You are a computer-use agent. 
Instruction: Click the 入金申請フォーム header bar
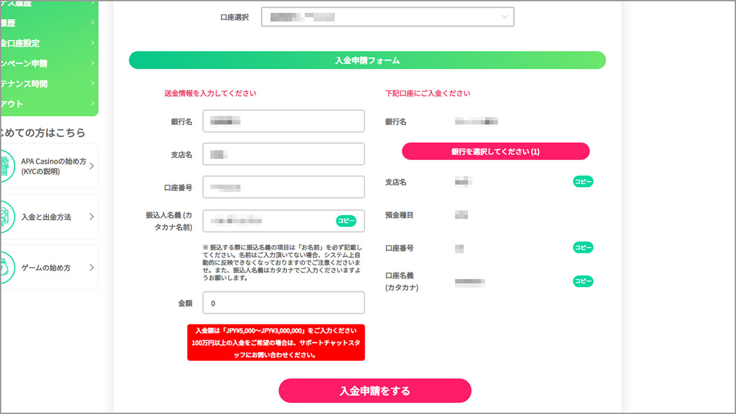(367, 60)
